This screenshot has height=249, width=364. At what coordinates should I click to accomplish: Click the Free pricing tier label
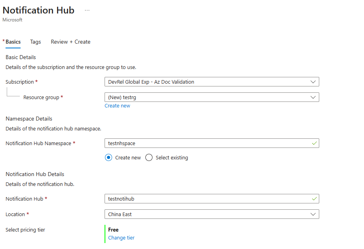(113, 230)
